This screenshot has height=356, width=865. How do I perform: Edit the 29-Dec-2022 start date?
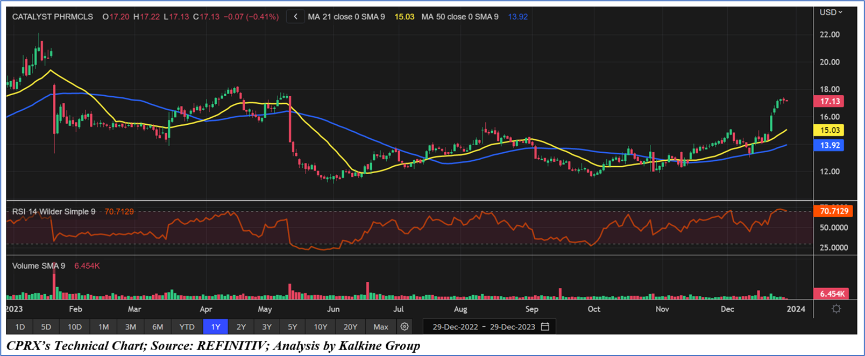click(x=455, y=326)
